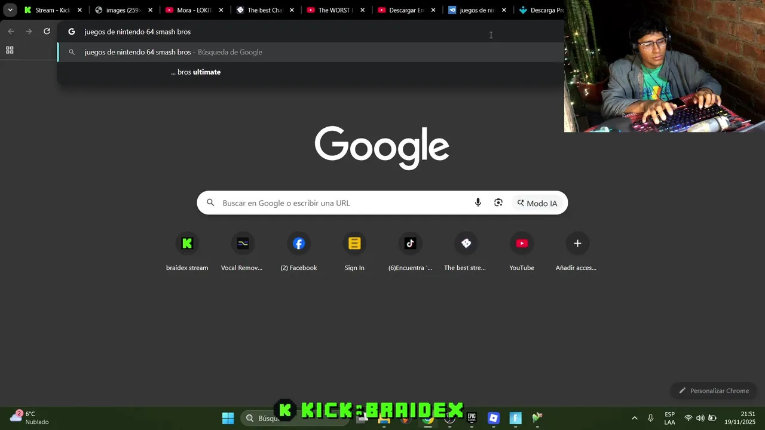Screen dimensions: 765x430
Task: Open Fortnite from the taskbar
Action: click(x=516, y=418)
